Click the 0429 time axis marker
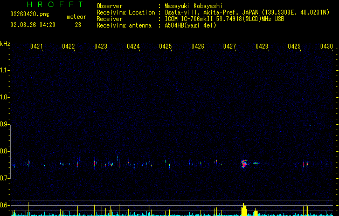 [x=294, y=46]
